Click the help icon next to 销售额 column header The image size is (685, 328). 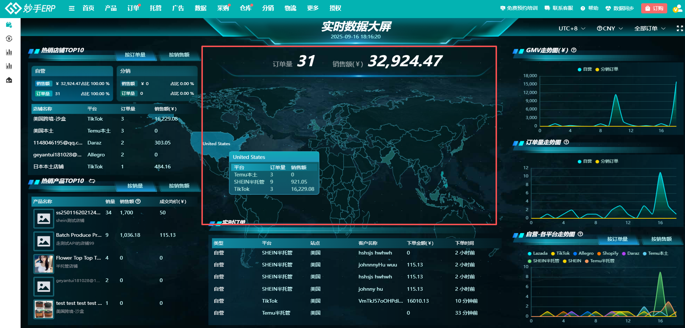tap(138, 201)
